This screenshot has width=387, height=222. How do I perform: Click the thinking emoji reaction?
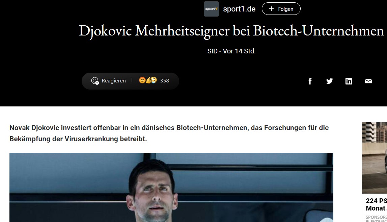click(x=154, y=80)
